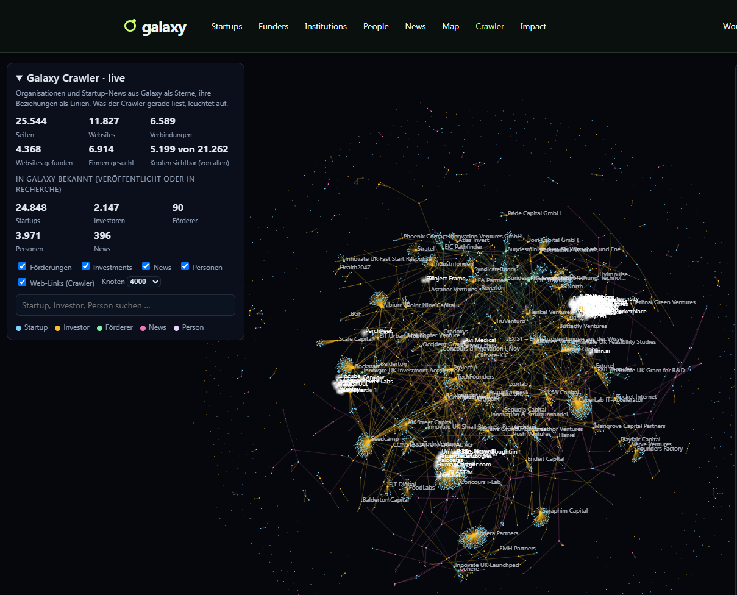Open the Impact page
This screenshot has height=595, width=737.
pyautogui.click(x=533, y=26)
